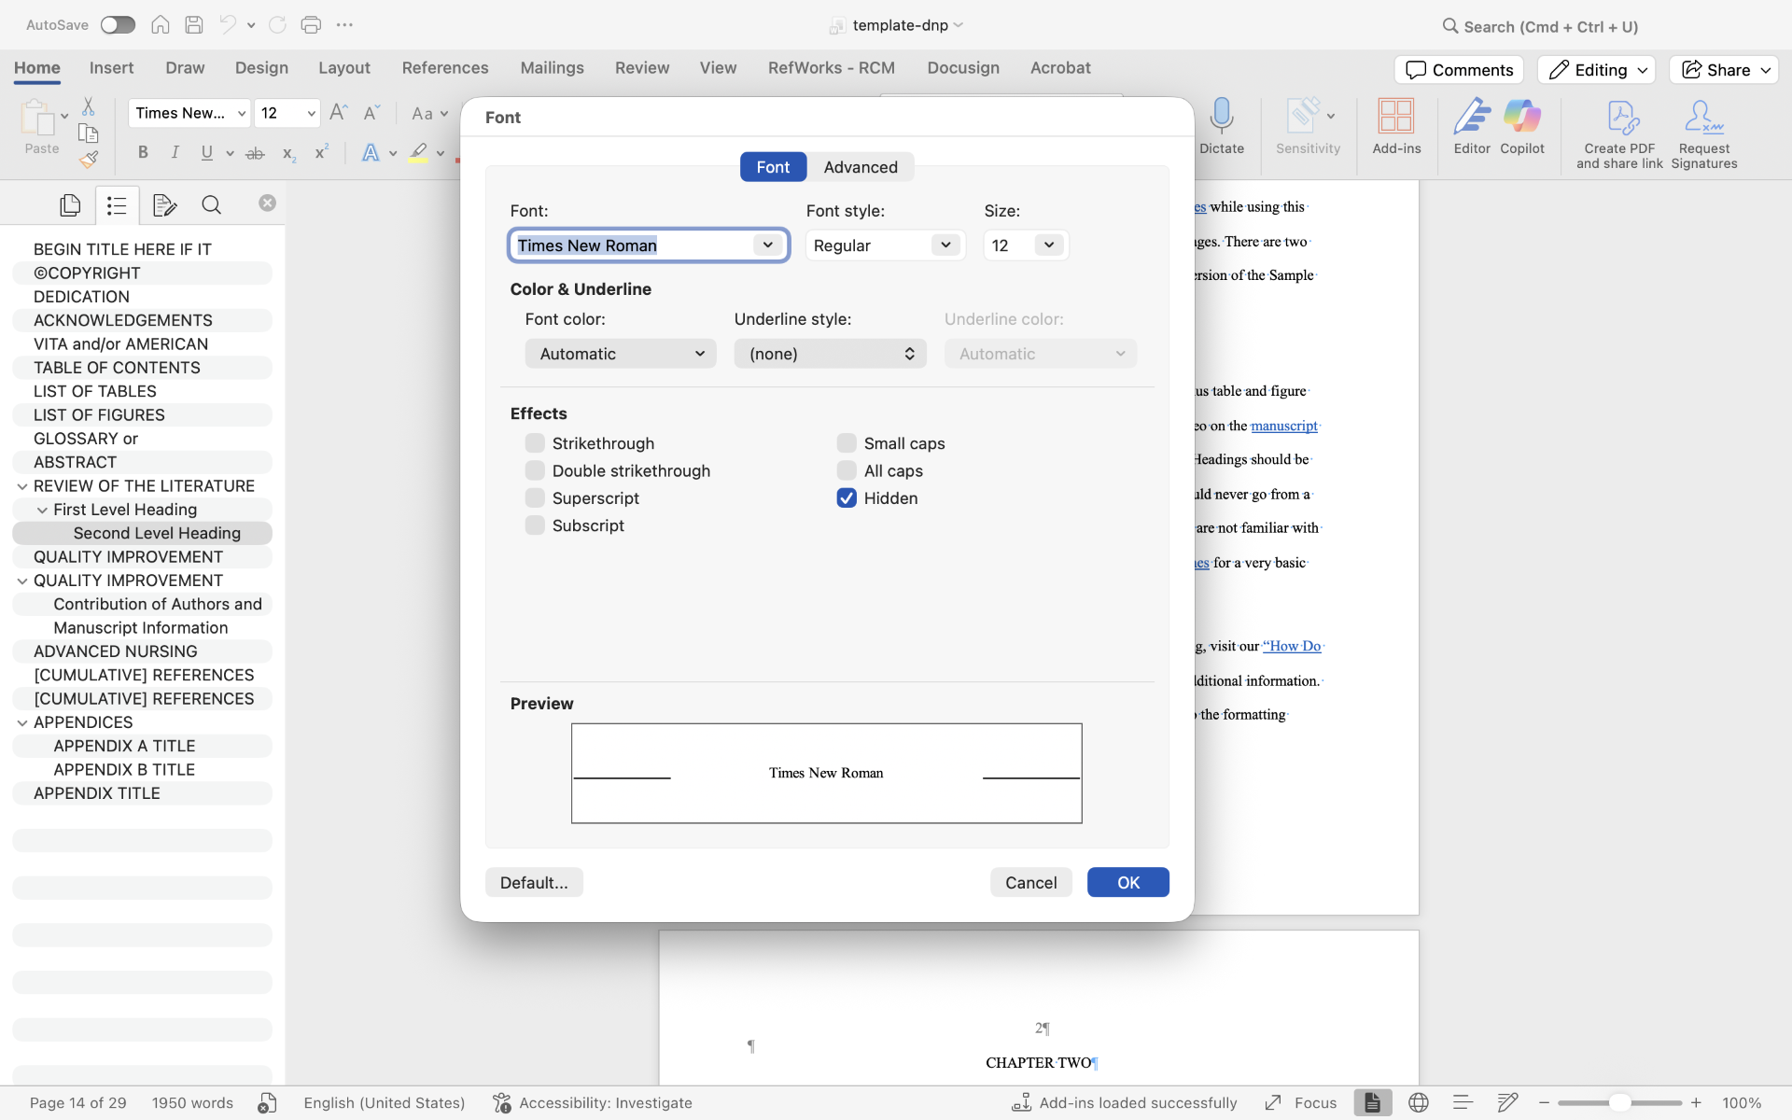The image size is (1792, 1120).
Task: Open the Font style dropdown
Action: pyautogui.click(x=945, y=245)
